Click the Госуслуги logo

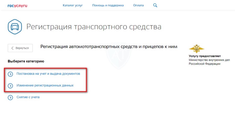[17, 6]
